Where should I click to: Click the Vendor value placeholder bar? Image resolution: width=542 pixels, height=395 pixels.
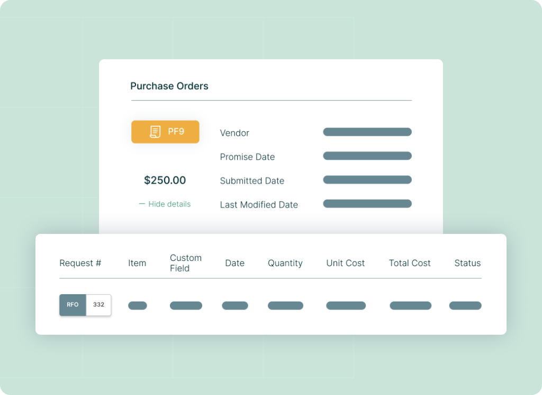(367, 131)
